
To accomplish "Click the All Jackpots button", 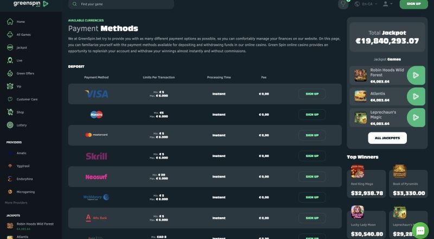I will click(387, 138).
